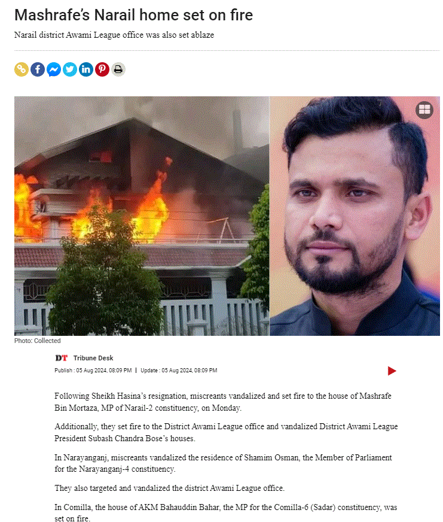The width and height of the screenshot is (443, 522).
Task: Copy article link with yellow chain icon
Action: [22, 69]
